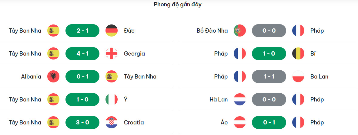Select the 1 - 0 score against Bỉ
This screenshot has height=135, width=358.
[269, 53]
